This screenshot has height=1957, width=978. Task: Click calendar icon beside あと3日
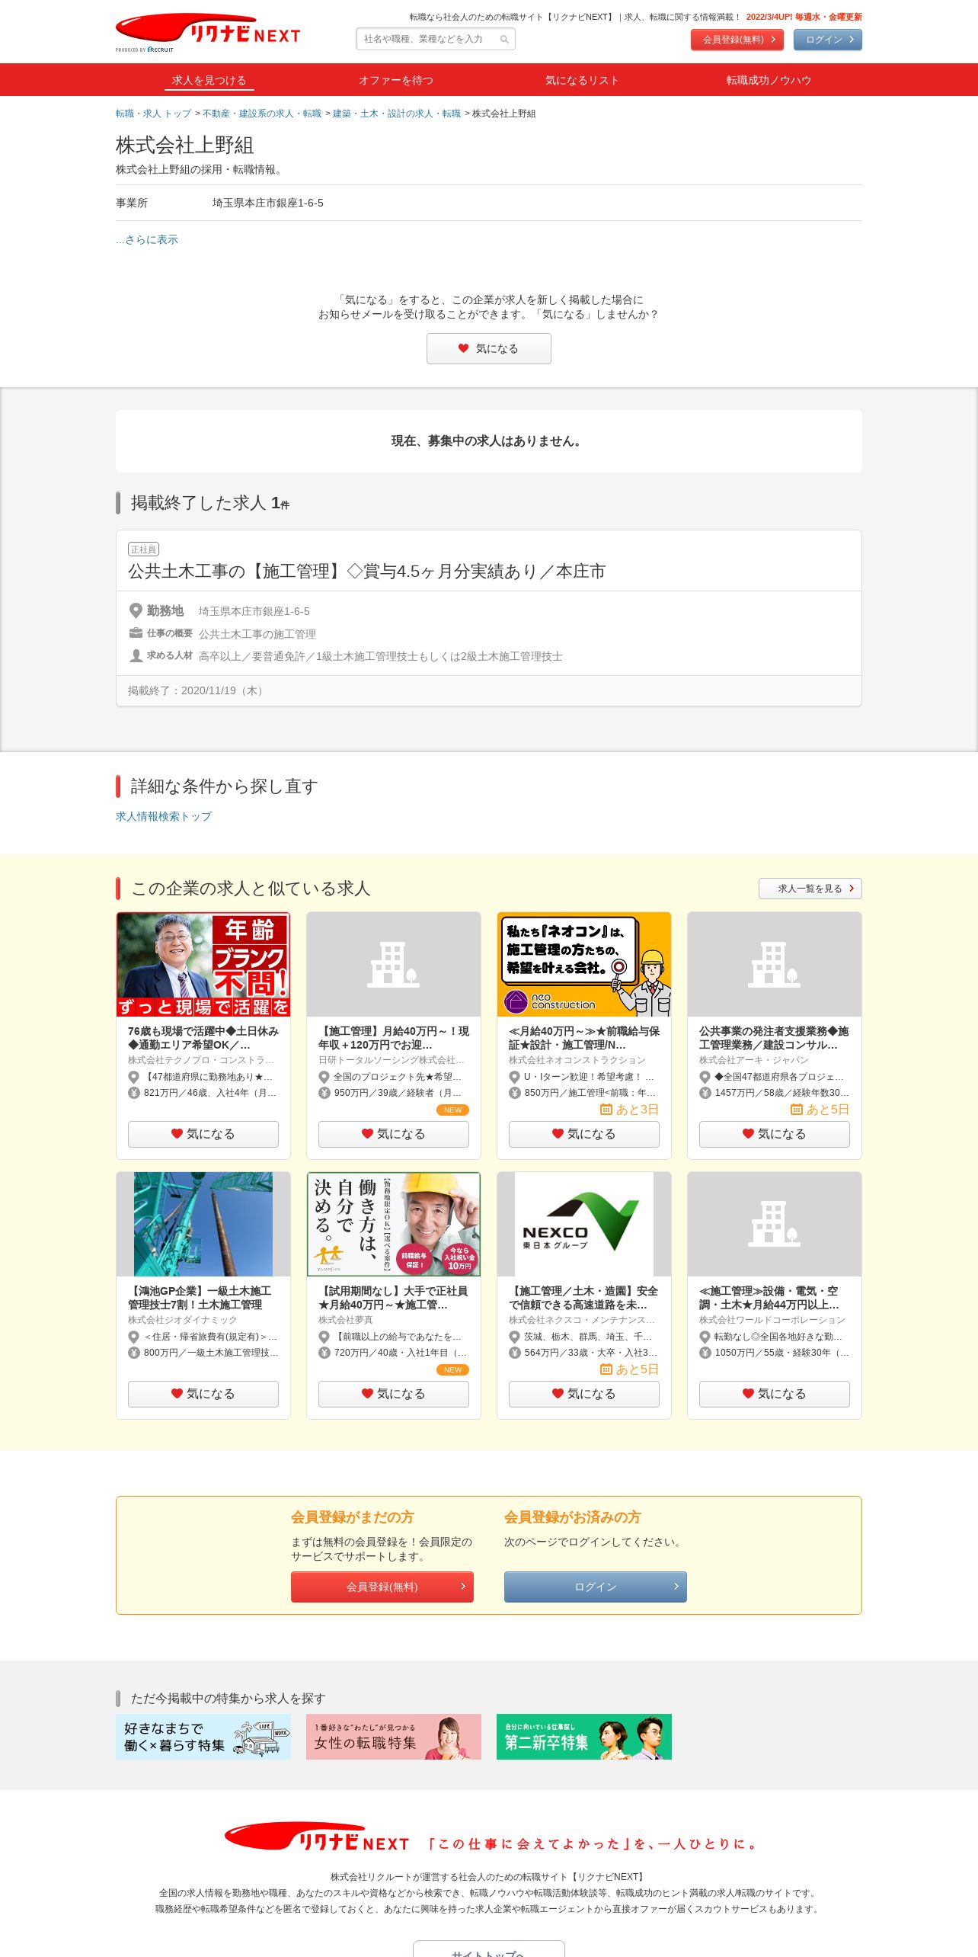(606, 1110)
